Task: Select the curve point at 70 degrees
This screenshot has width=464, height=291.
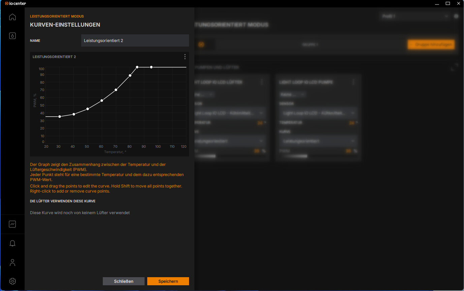Action: [116, 90]
